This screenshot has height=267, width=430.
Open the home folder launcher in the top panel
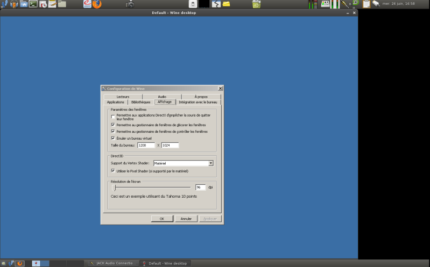[24, 4]
